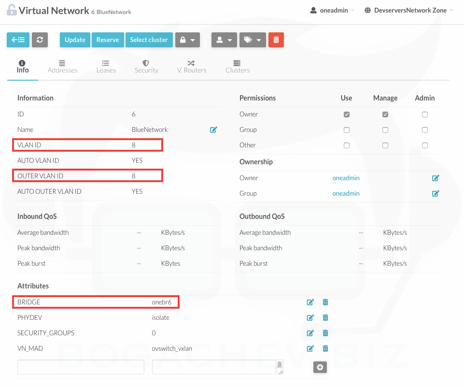Screen dimensions: 464x387
Task: Toggle Owner Admin permission checkbox
Action: click(x=424, y=115)
